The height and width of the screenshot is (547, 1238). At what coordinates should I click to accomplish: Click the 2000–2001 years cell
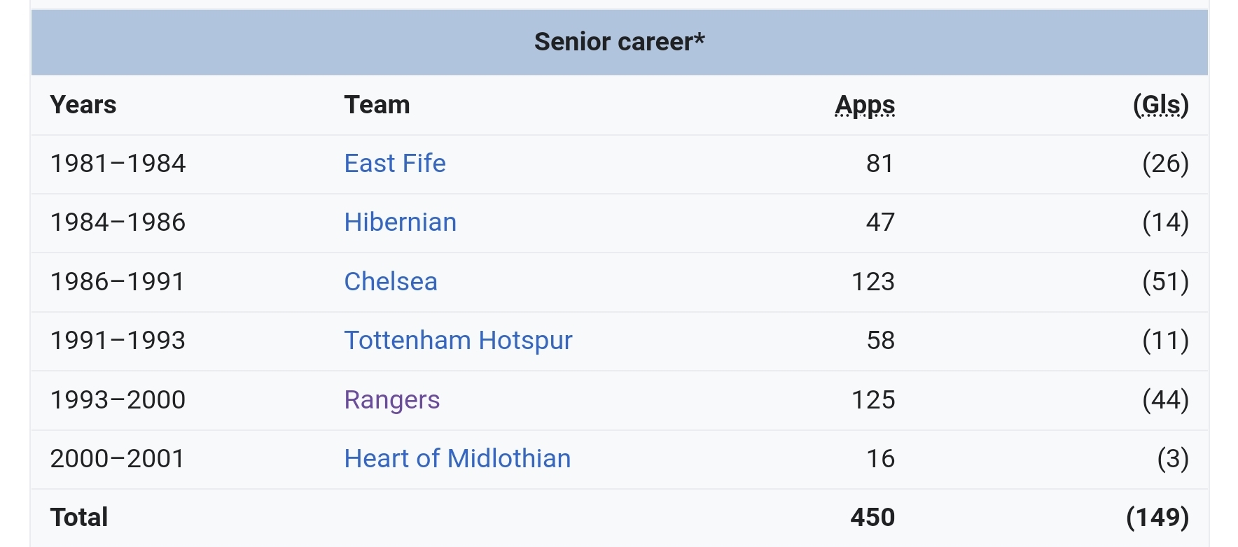tap(118, 459)
